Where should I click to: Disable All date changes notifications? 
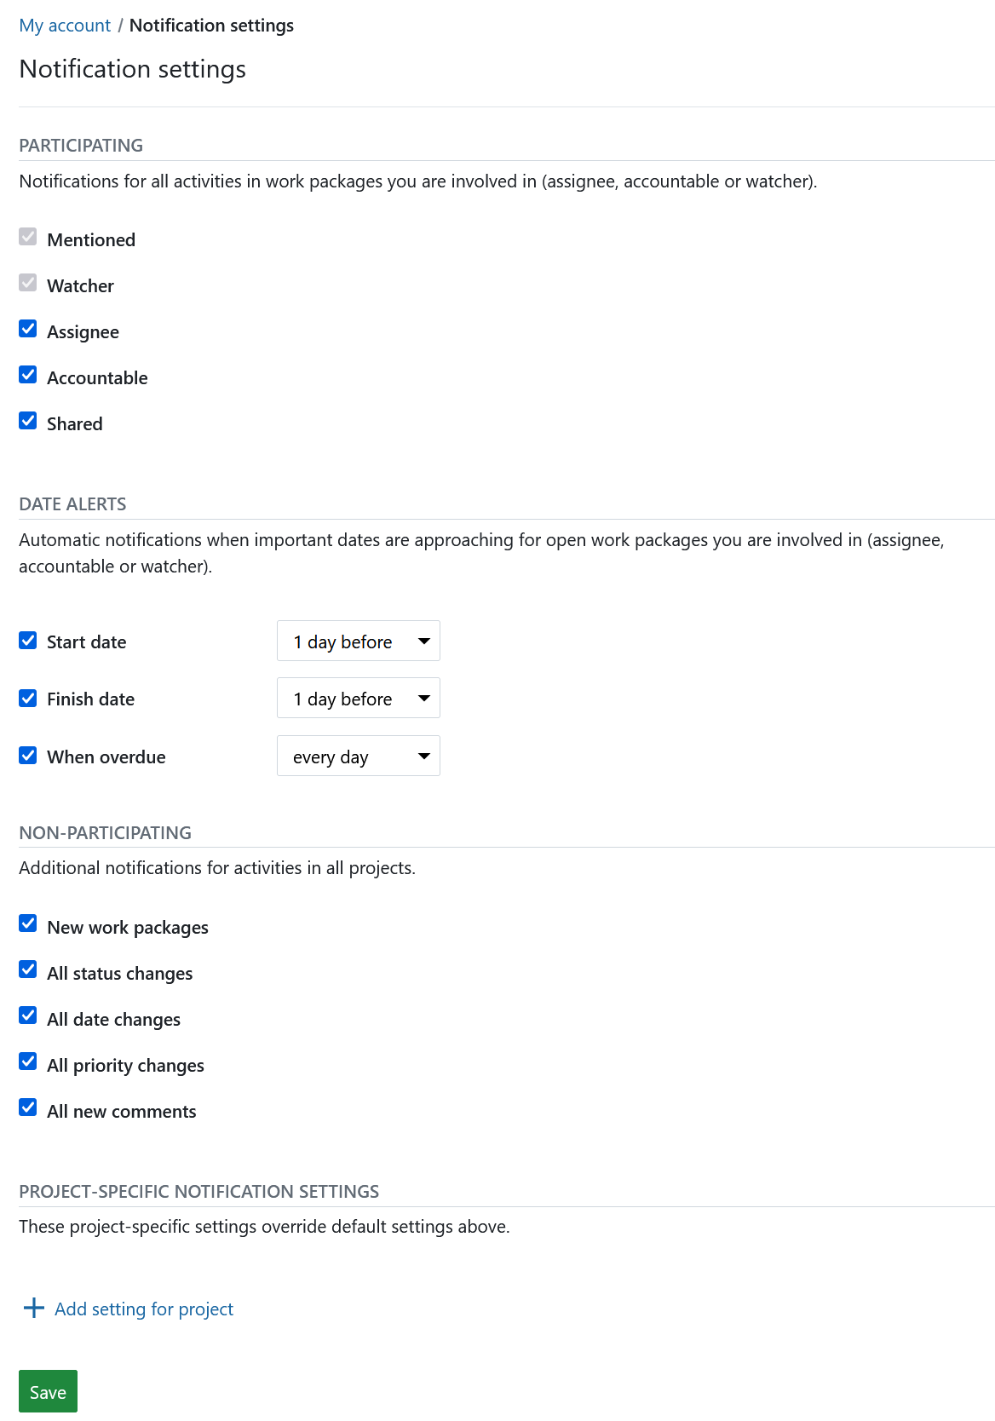28,1016
